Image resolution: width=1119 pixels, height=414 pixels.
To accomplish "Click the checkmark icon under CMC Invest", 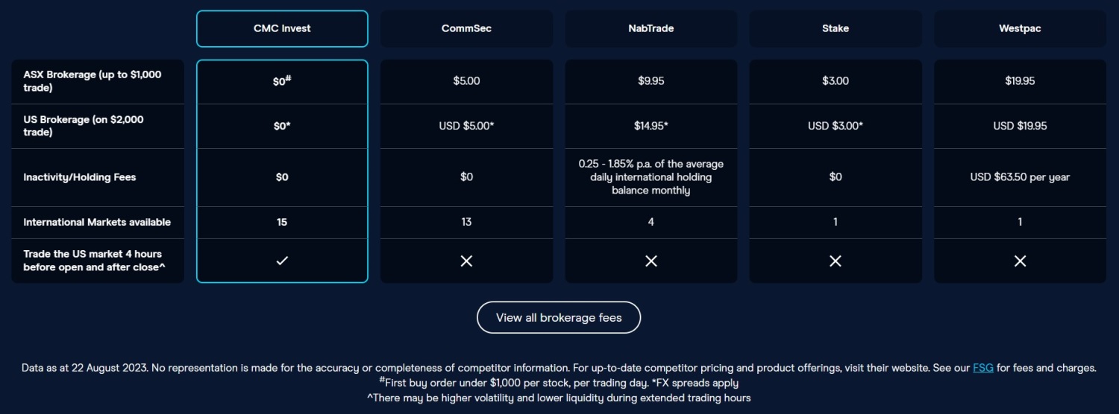I will (x=282, y=261).
